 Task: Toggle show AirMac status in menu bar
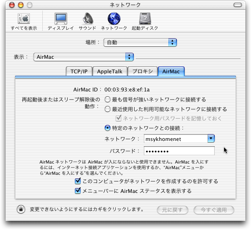click(x=78, y=191)
